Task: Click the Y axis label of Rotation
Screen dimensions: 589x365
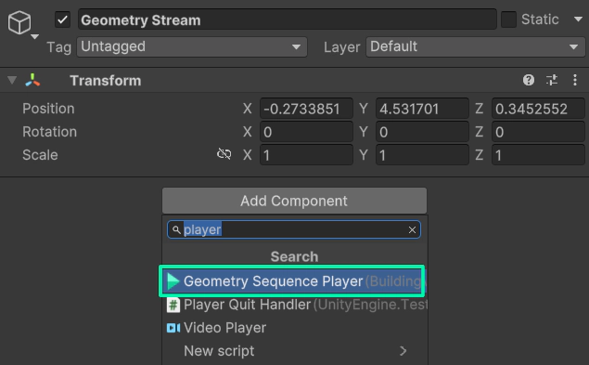Action: coord(364,132)
